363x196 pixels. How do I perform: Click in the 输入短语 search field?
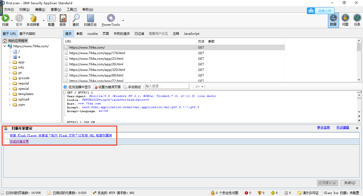click(x=167, y=86)
